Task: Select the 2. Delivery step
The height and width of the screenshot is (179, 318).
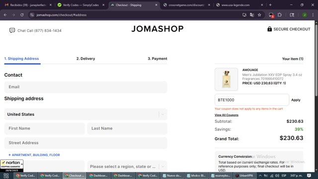Action: point(85,59)
